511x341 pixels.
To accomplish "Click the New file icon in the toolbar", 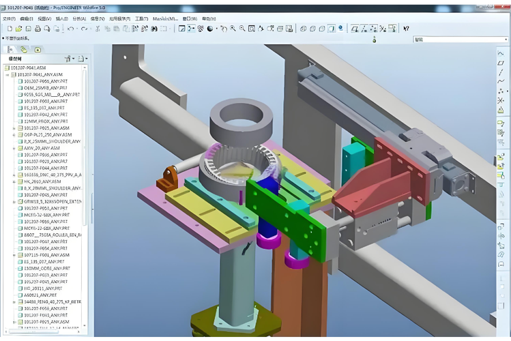I will (x=10, y=29).
